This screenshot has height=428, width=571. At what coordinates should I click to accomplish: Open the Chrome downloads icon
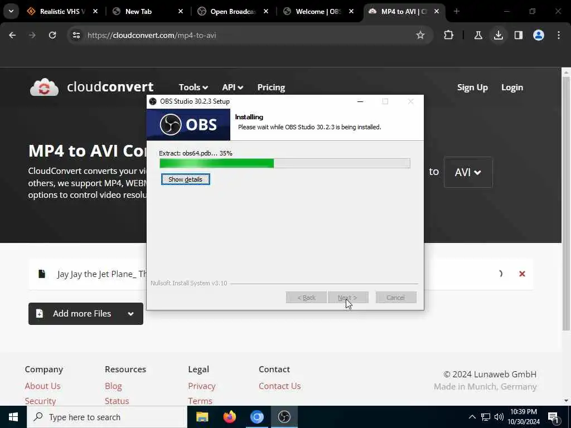click(x=498, y=35)
